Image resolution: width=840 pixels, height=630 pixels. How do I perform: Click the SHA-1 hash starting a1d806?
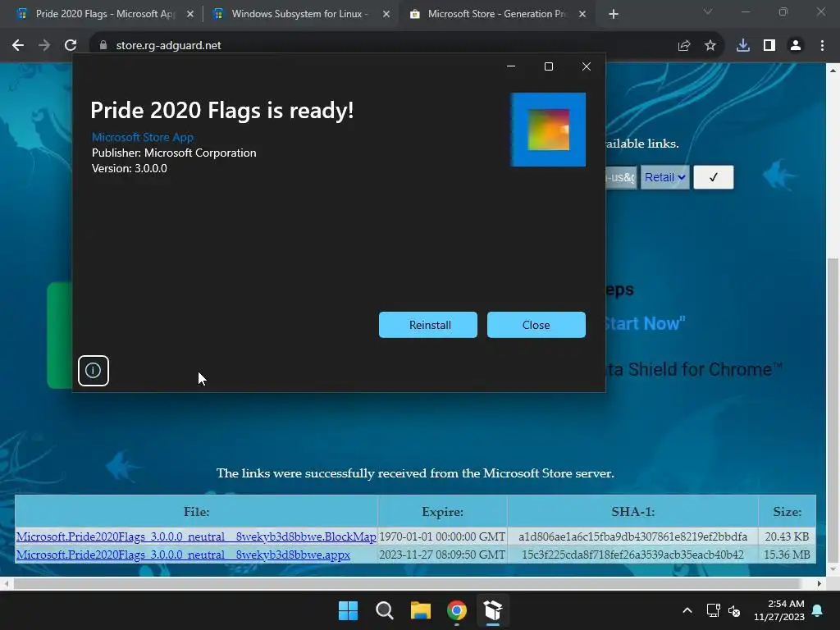(x=632, y=536)
